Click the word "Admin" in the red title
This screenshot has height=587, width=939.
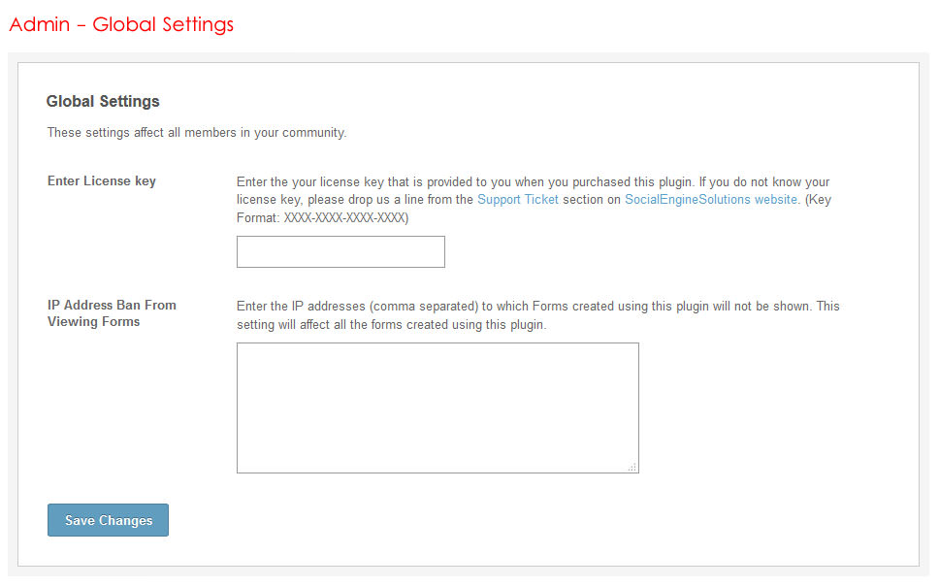click(x=39, y=24)
